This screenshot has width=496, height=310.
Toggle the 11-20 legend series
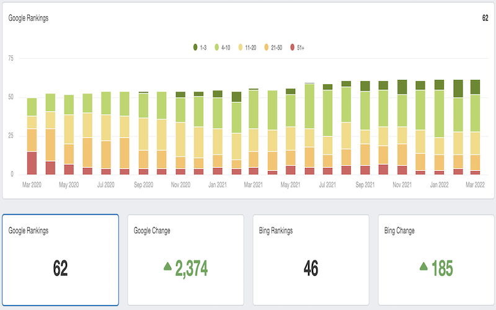pos(247,48)
